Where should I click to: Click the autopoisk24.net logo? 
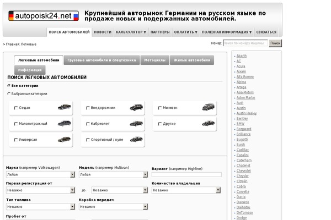(44, 16)
